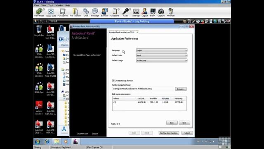Click Next on the preferences page
Image resolution: width=264 pixels, height=149 pixels.
(184, 123)
